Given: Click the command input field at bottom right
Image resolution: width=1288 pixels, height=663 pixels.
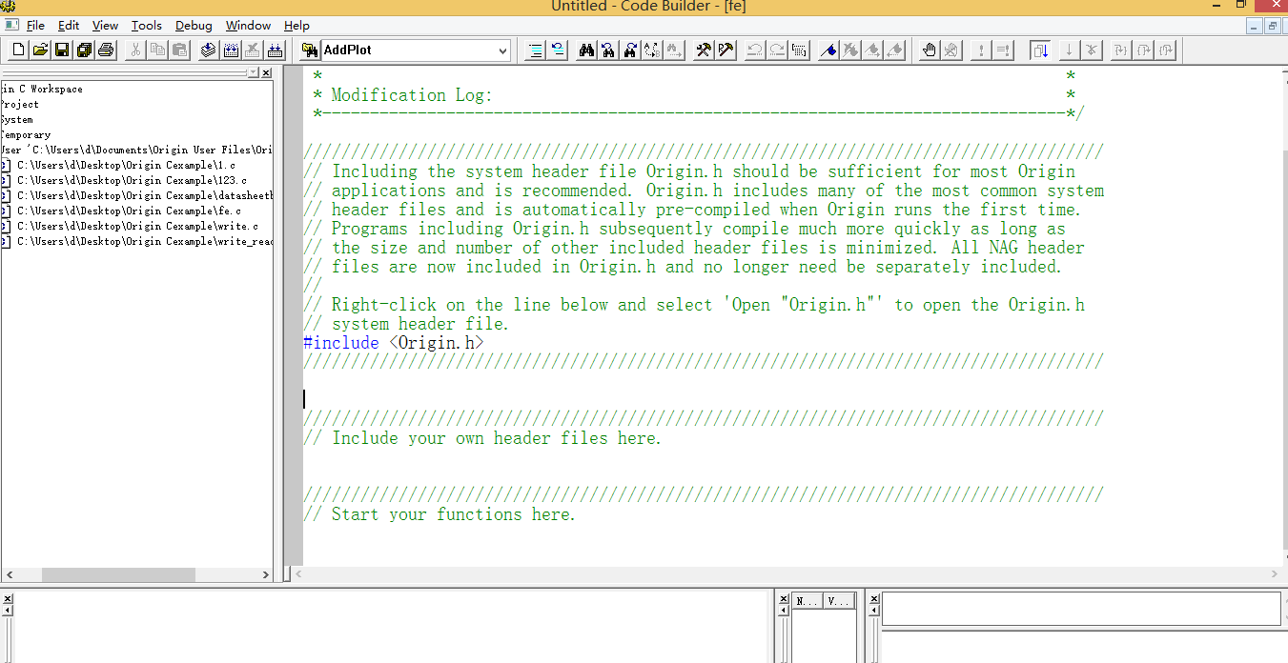Looking at the screenshot, I should click(x=1081, y=609).
